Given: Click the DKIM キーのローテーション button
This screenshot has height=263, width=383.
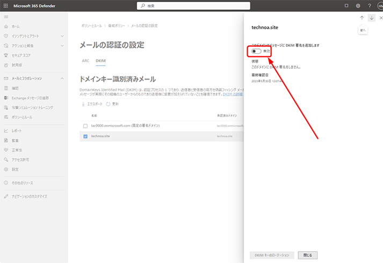Looking at the screenshot, I should pyautogui.click(x=272, y=255).
